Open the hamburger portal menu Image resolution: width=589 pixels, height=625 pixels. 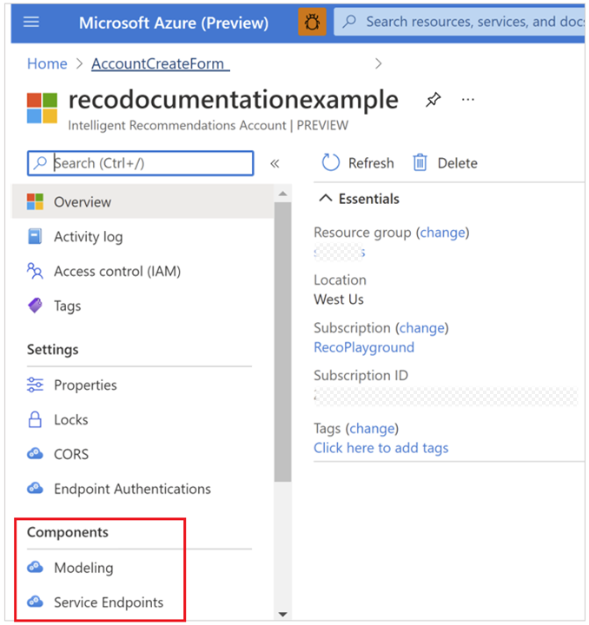pos(31,23)
